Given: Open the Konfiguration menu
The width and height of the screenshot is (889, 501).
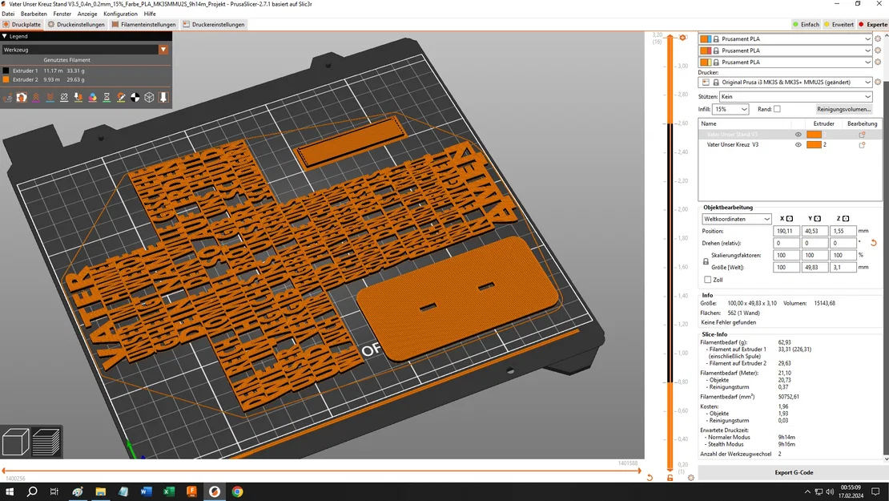Looking at the screenshot, I should tap(120, 14).
